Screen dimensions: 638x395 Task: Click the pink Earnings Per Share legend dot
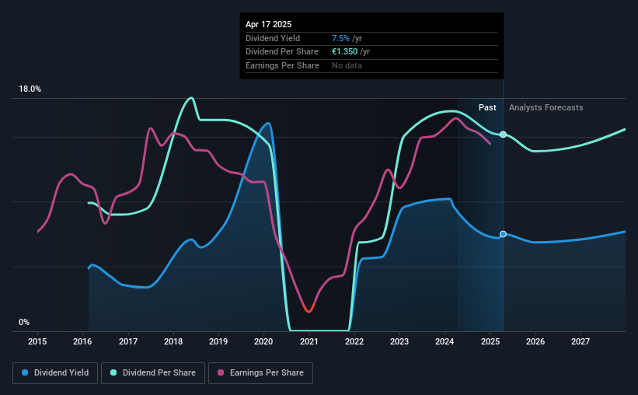(x=221, y=372)
